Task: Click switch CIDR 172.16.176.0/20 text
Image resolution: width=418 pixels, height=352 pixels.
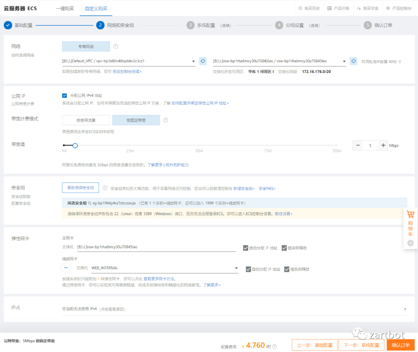Action: coord(316,71)
